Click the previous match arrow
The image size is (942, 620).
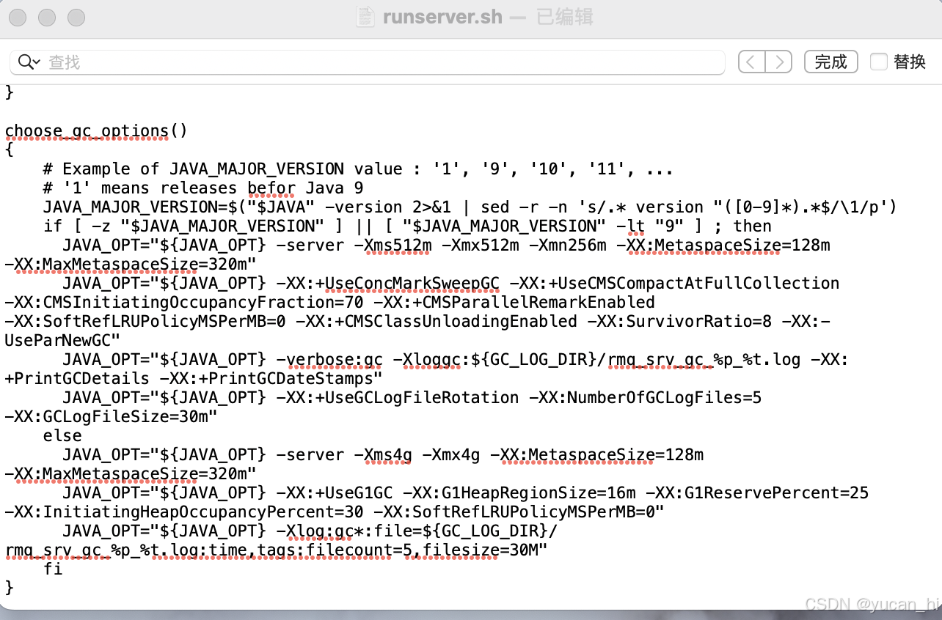point(751,62)
